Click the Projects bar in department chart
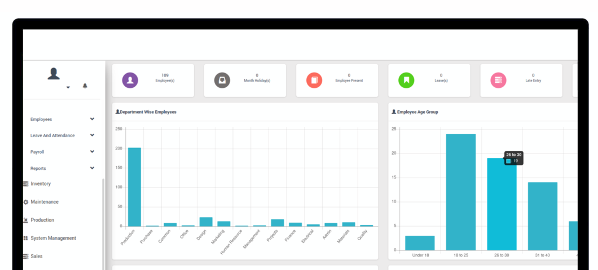Viewport: 598px width, 270px height. [x=278, y=223]
